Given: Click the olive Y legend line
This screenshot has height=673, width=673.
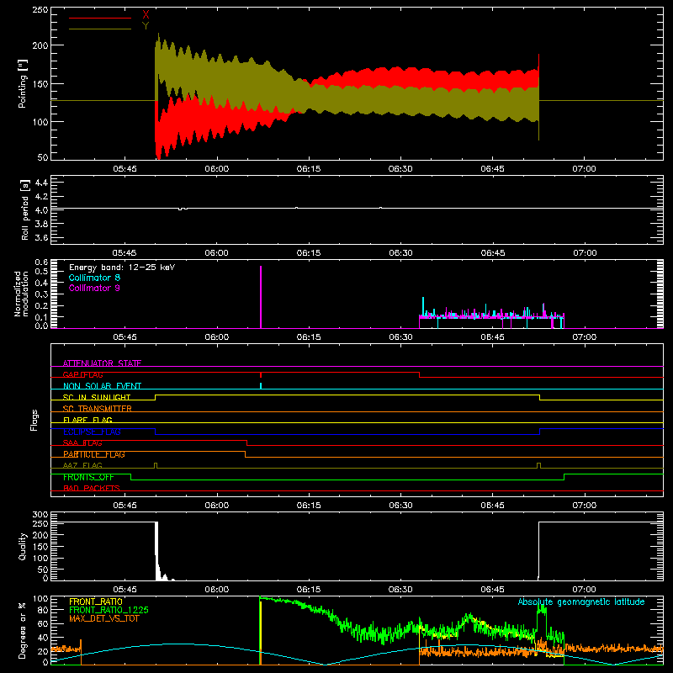Looking at the screenshot, I should [x=100, y=29].
